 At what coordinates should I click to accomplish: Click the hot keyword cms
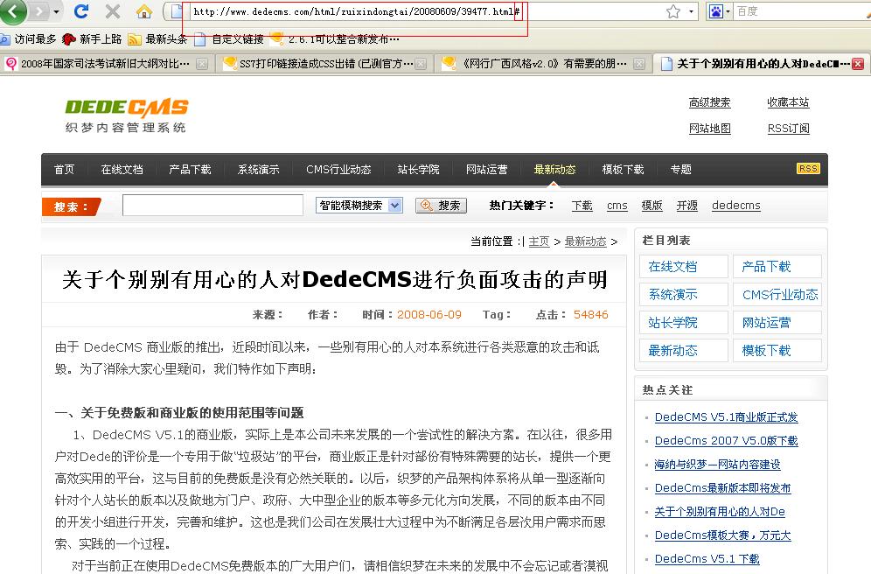[617, 206]
